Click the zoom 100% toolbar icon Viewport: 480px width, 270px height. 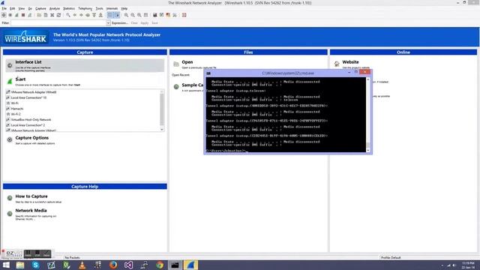(139, 15)
